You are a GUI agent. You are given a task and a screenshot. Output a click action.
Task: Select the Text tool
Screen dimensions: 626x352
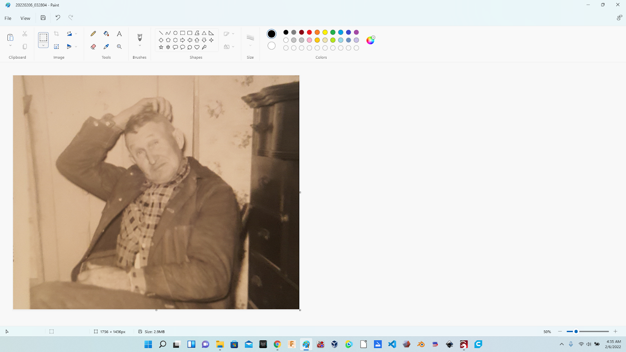119,34
